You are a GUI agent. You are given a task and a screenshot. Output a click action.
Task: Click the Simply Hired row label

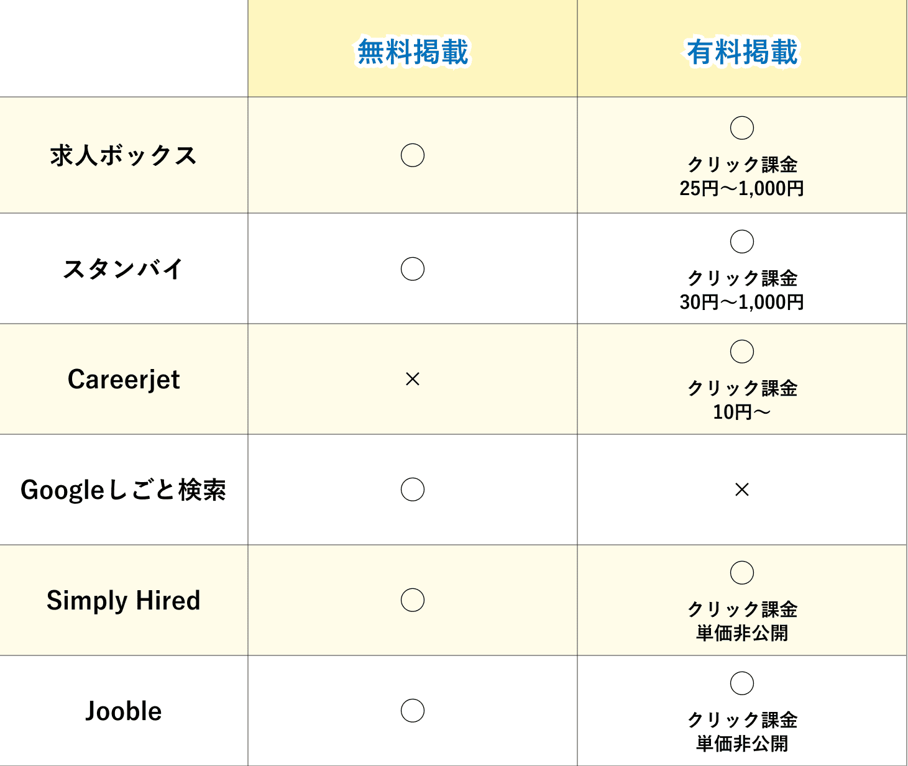tap(124, 600)
